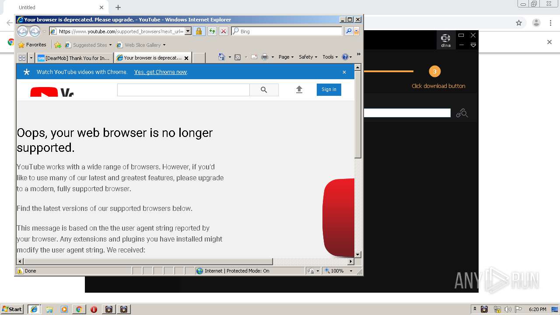Close the Your browser is deprecated tab
The height and width of the screenshot is (315, 560).
coord(186,58)
